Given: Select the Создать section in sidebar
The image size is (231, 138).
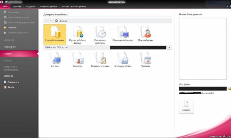Looking at the screenshot, I should 19,54.
